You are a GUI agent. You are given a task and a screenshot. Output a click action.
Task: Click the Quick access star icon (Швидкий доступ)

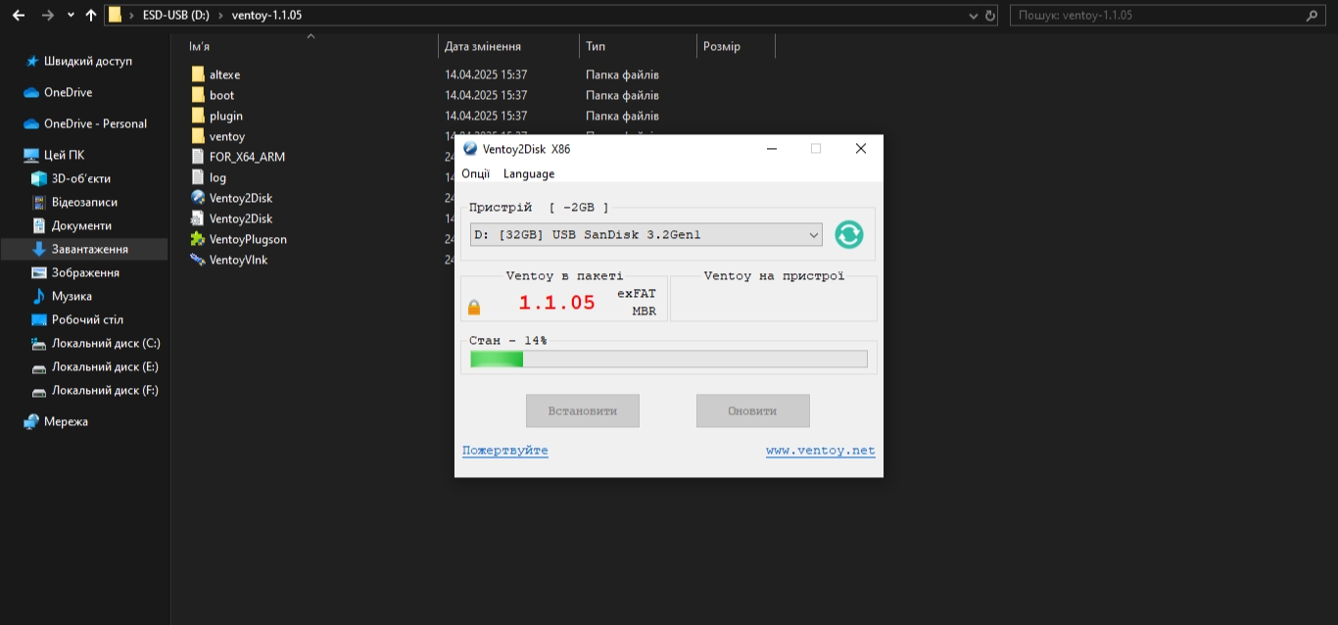point(32,61)
